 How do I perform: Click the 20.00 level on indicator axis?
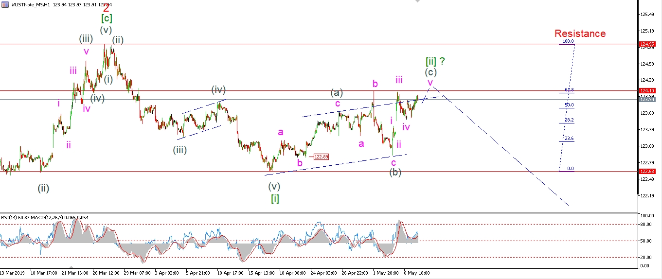(647, 257)
